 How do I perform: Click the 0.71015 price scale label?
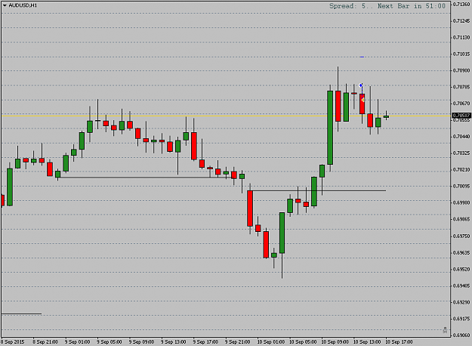pos(461,54)
